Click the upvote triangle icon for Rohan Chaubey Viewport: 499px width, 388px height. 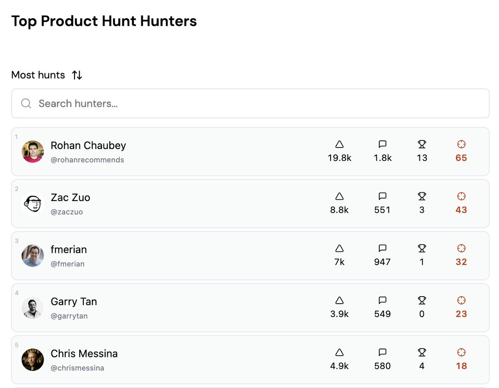coord(339,145)
